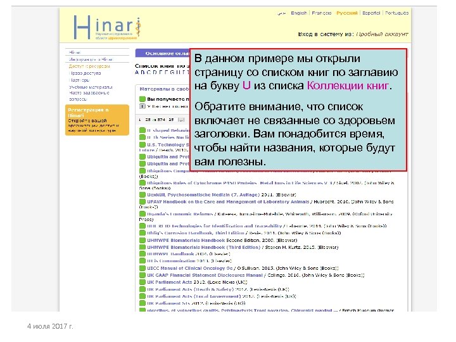Screen dimensions: 456x342
Task: Open Информация о Hinari sidebar item
Action: pos(91,60)
